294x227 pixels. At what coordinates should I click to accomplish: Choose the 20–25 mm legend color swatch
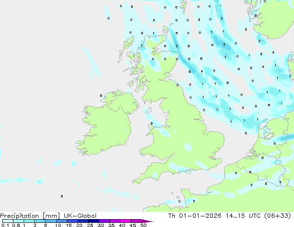[x=83, y=221]
